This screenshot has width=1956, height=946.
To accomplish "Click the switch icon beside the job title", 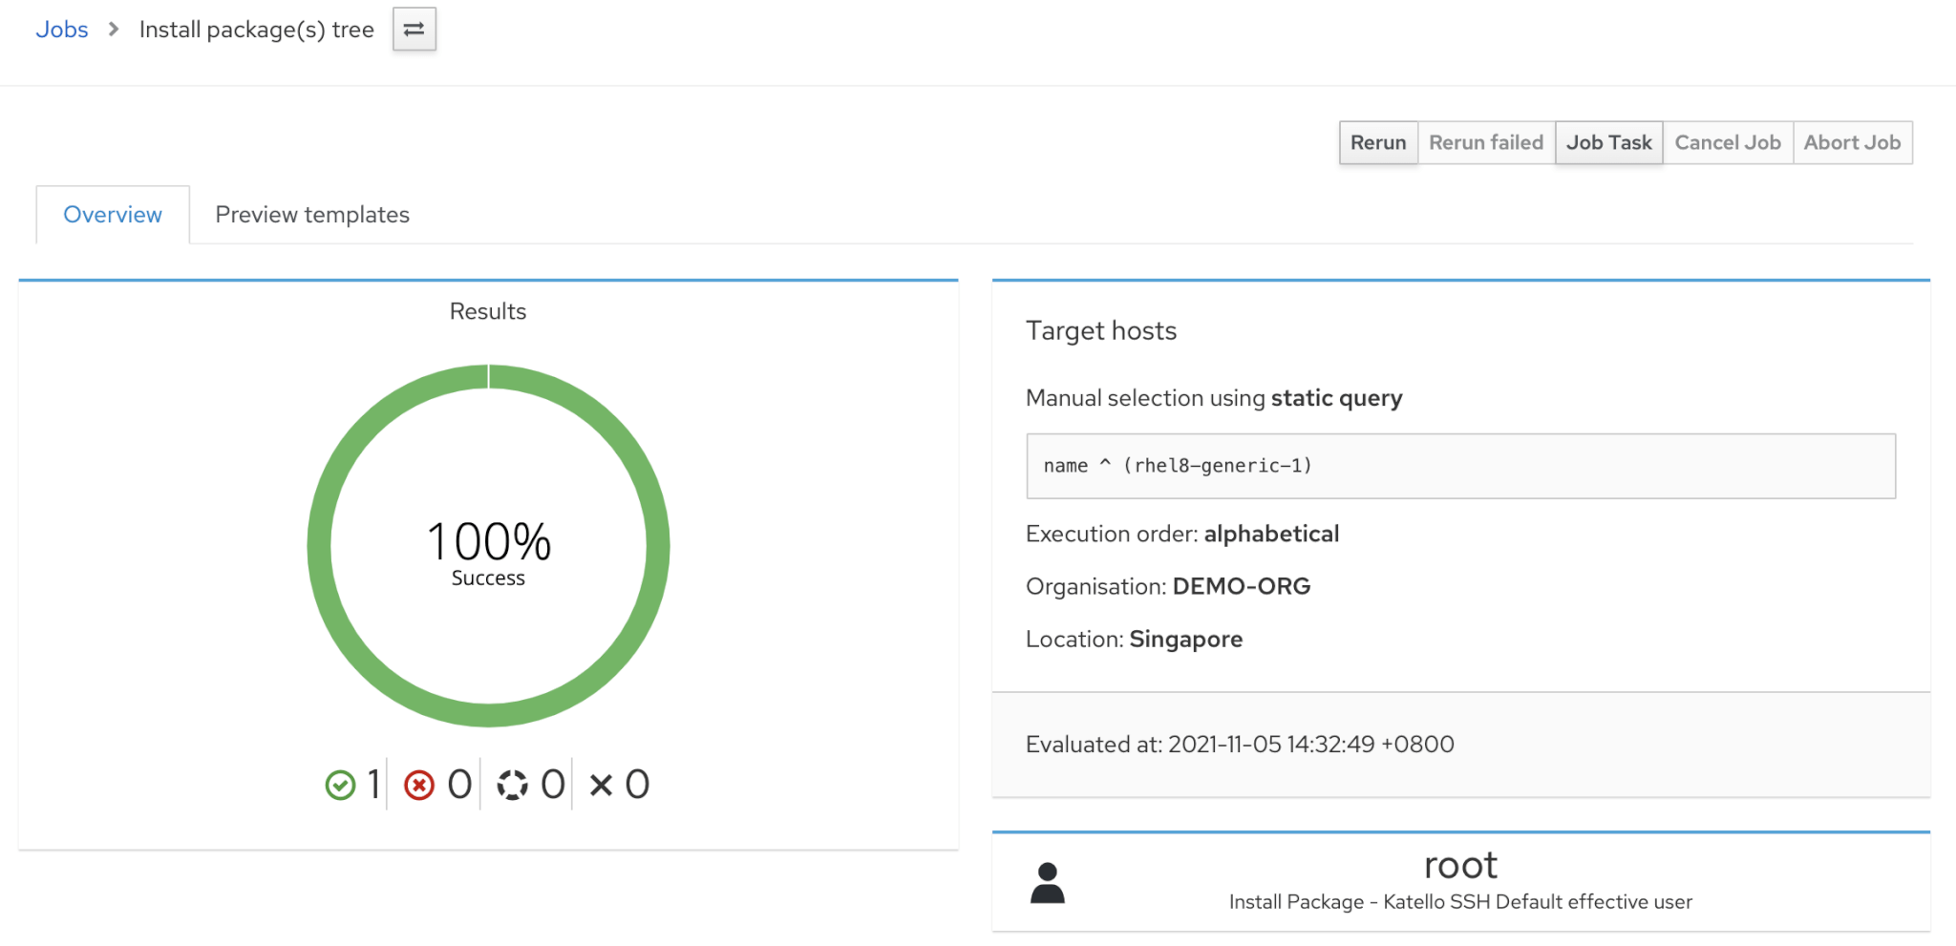I will coord(414,30).
